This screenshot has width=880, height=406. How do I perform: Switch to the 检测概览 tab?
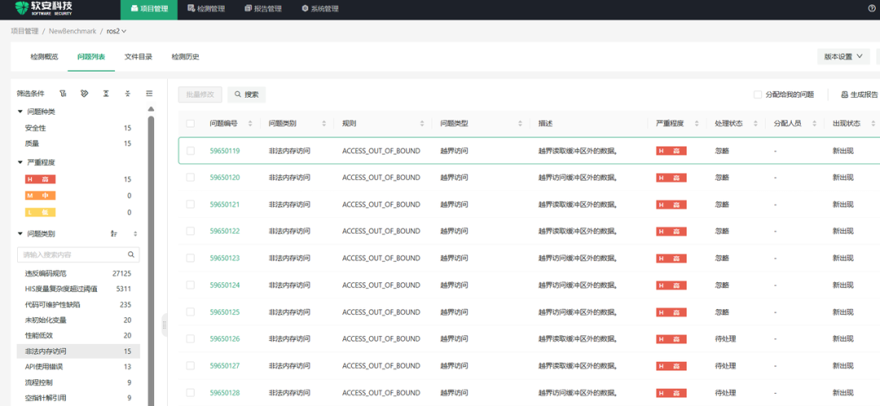[44, 57]
